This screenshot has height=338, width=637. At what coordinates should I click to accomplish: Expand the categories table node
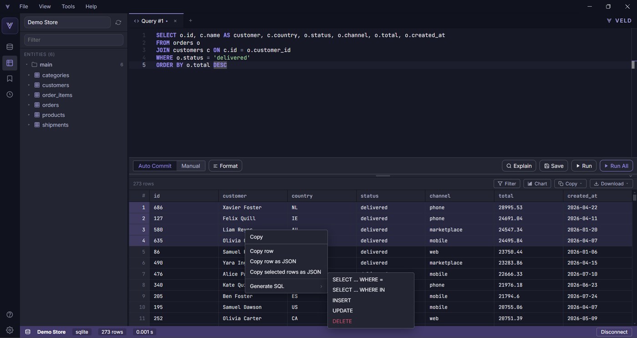[x=29, y=75]
